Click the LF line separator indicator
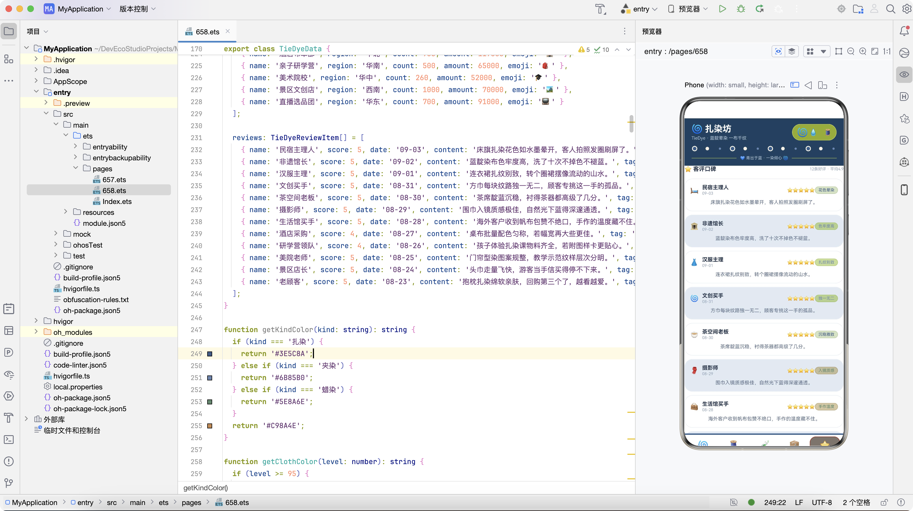The image size is (913, 511). pos(799,503)
